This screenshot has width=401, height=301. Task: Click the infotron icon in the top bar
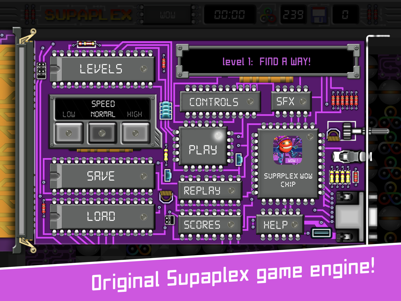tap(267, 15)
